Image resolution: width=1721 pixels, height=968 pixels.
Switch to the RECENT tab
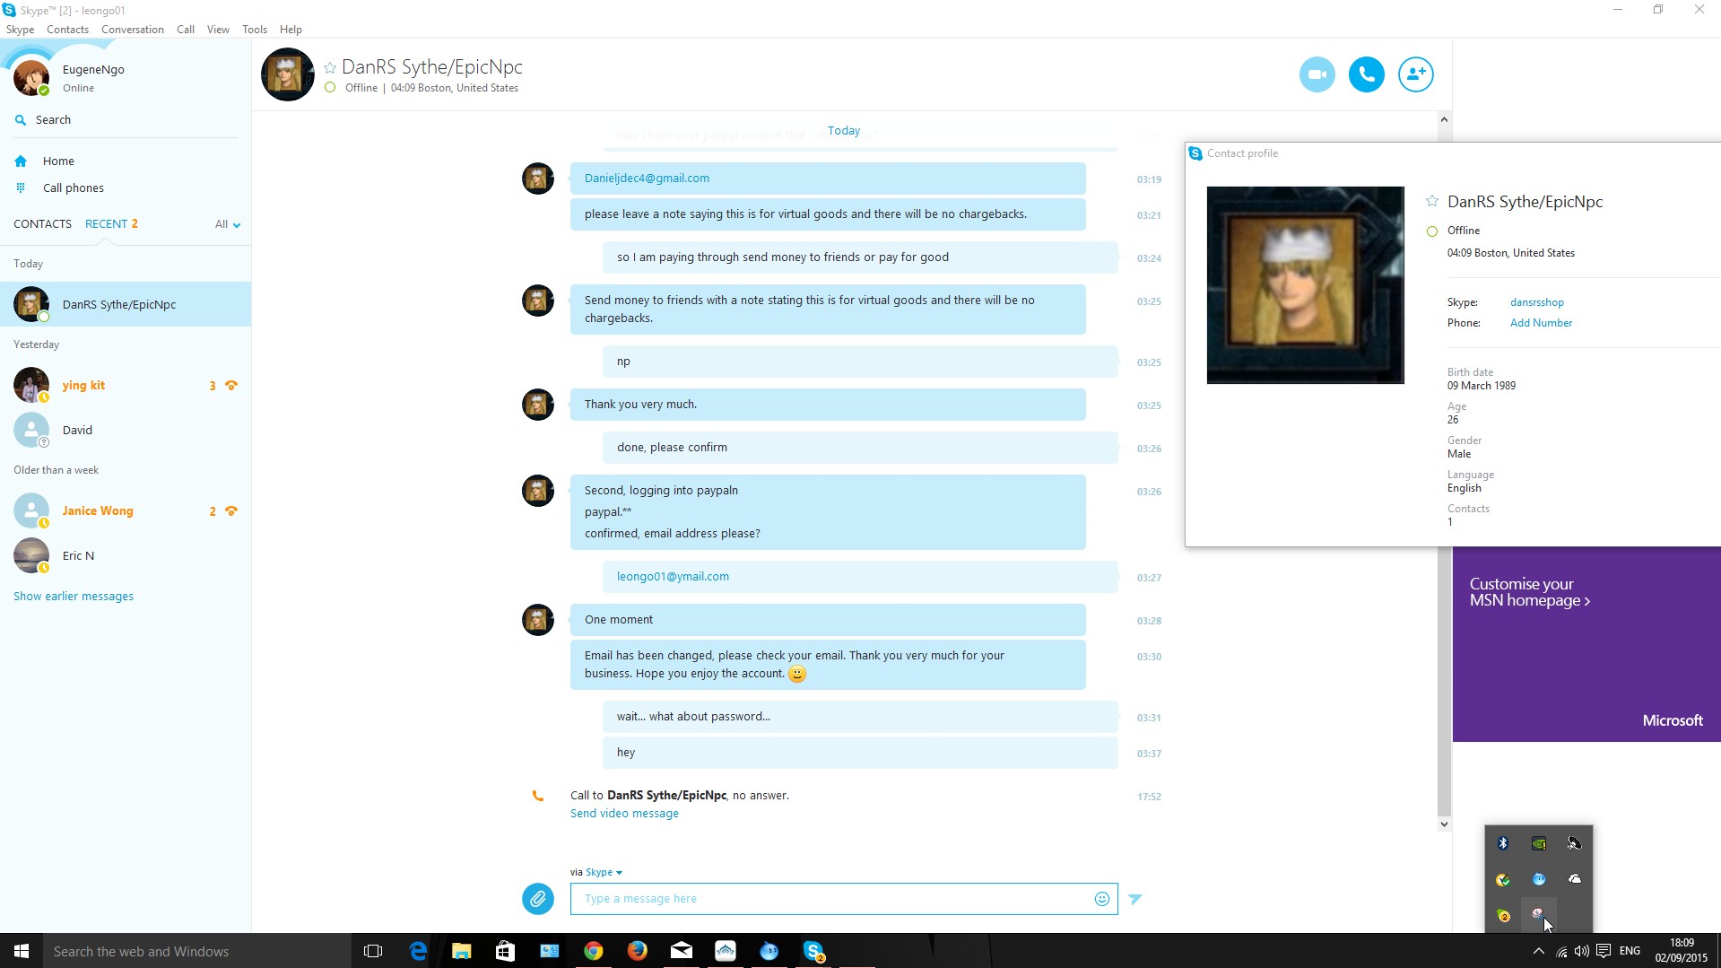tap(111, 224)
